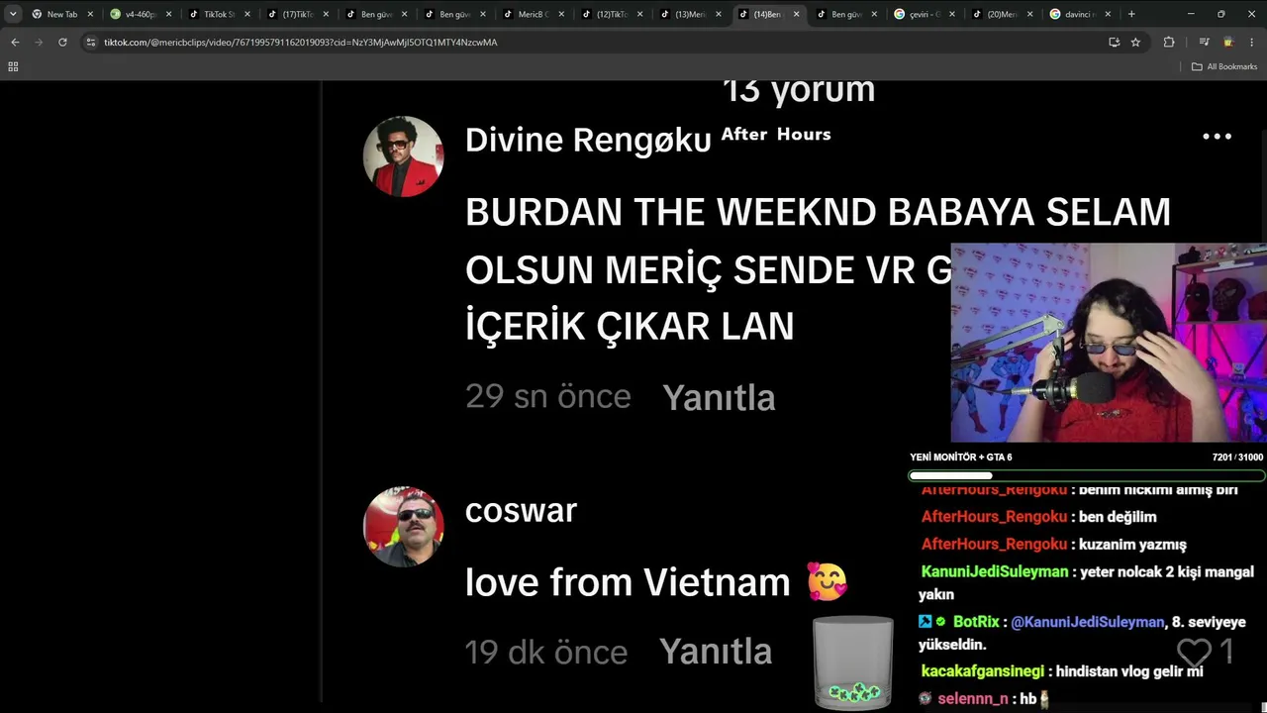Click the "19 dk önce" timestamp

545,652
